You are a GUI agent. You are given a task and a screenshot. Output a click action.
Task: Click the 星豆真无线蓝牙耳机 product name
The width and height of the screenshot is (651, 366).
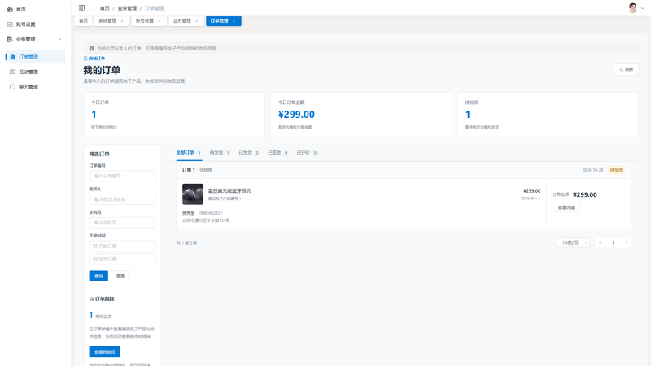click(x=229, y=191)
